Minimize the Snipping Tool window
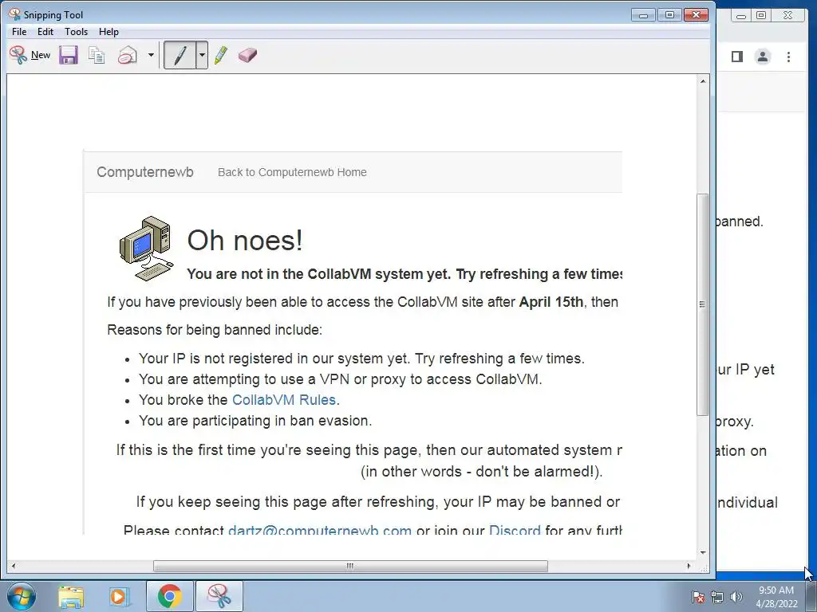The width and height of the screenshot is (817, 612). pyautogui.click(x=644, y=15)
